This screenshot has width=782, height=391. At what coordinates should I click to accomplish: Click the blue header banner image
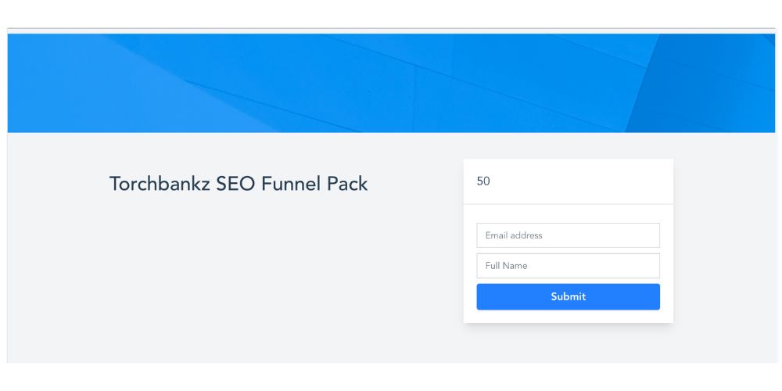391,82
